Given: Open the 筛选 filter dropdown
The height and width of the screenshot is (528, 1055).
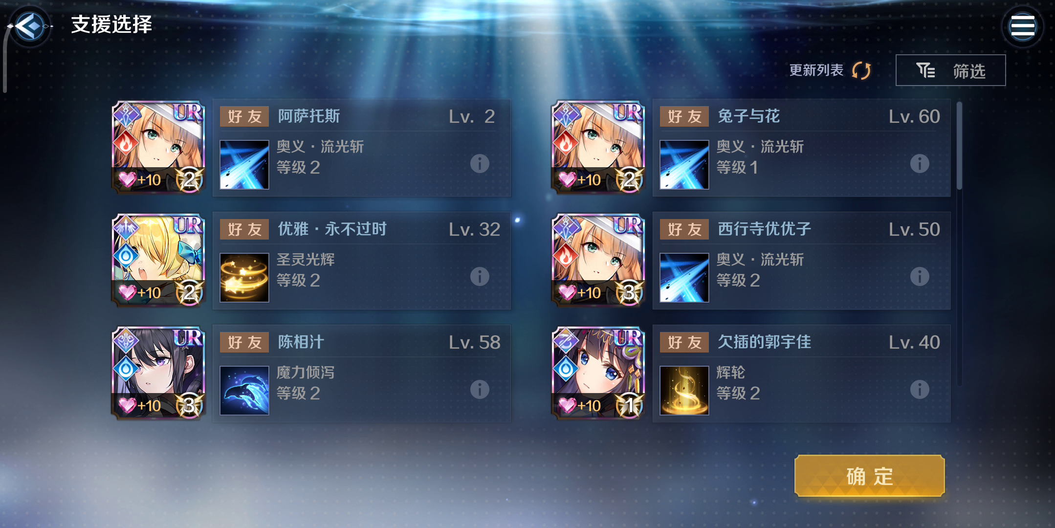Looking at the screenshot, I should click(x=950, y=70).
